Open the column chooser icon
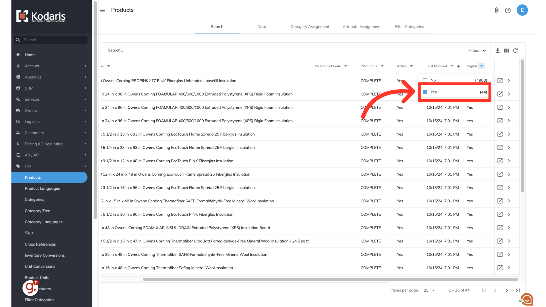The width and height of the screenshot is (546, 307). coord(506,50)
